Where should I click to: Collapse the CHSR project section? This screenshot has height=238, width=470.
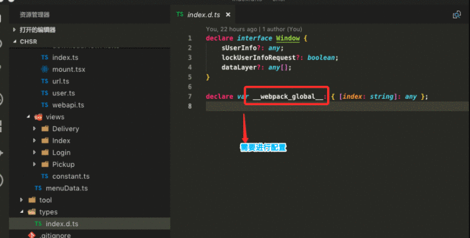click(15, 42)
